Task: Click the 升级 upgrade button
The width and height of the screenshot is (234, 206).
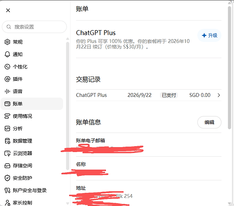Action: [209, 35]
